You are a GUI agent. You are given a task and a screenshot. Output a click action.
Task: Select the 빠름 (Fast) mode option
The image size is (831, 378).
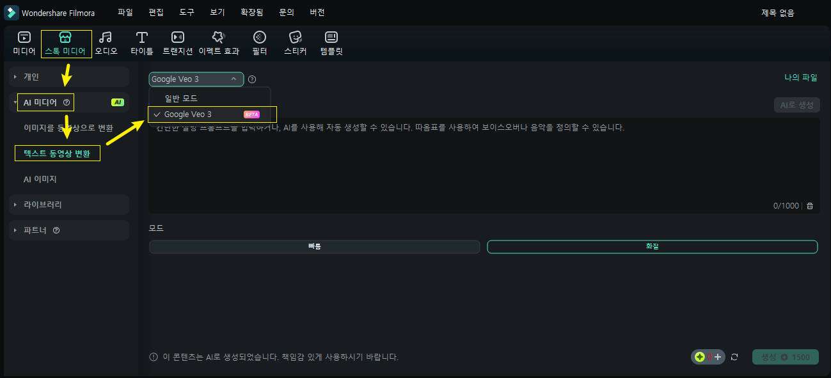click(314, 247)
